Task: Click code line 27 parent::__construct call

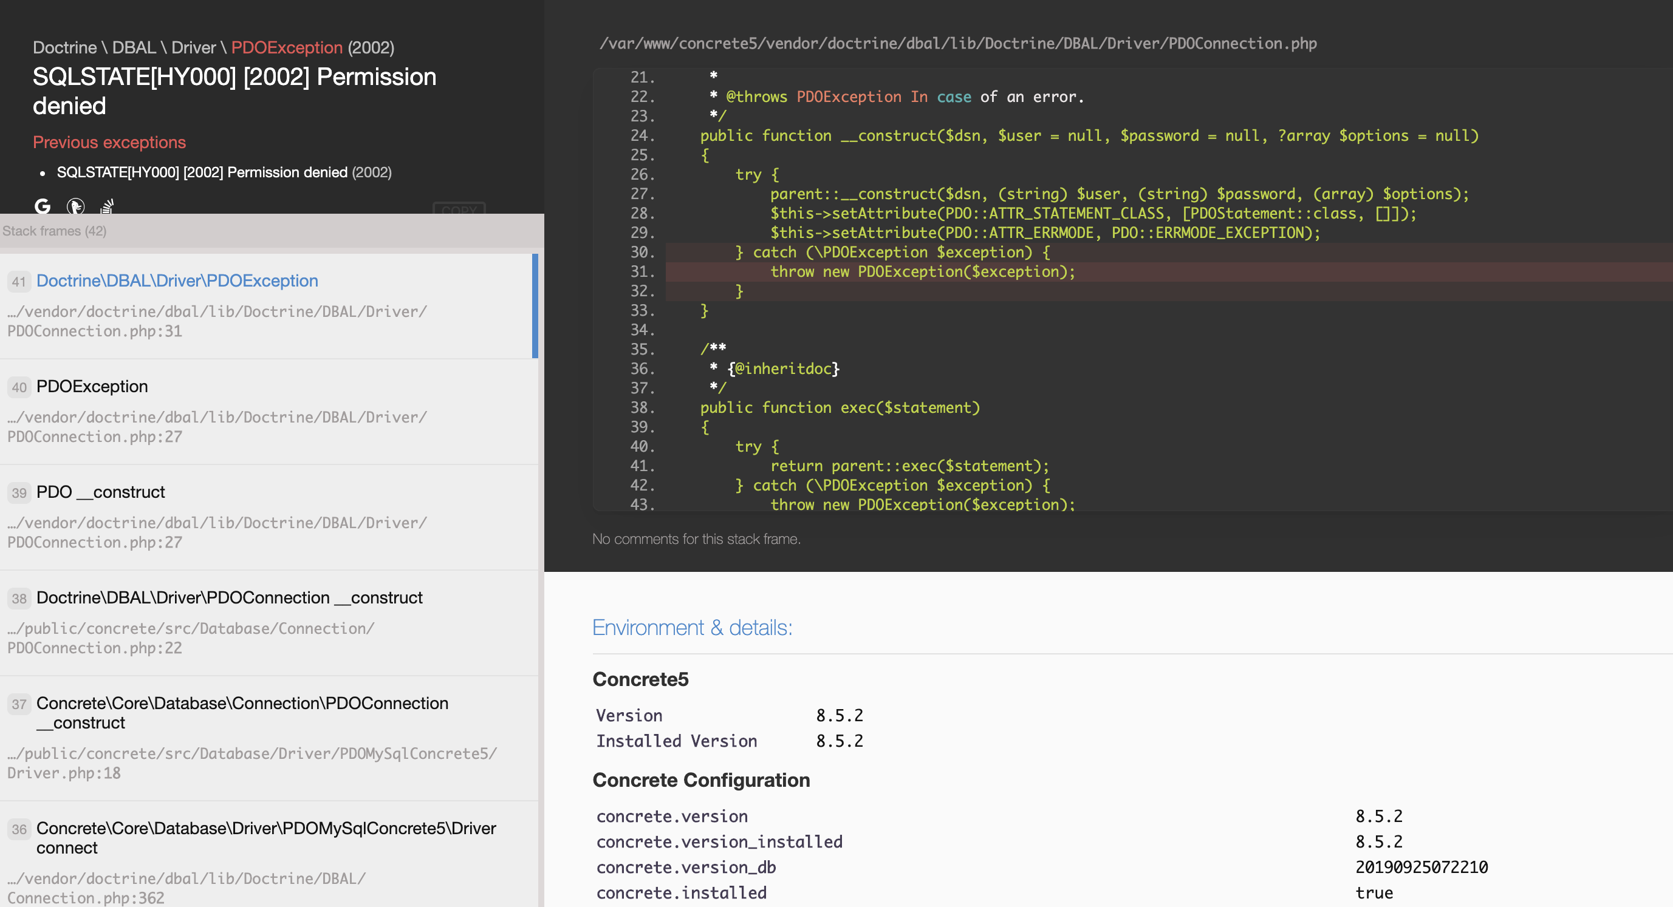Action: pos(1120,194)
